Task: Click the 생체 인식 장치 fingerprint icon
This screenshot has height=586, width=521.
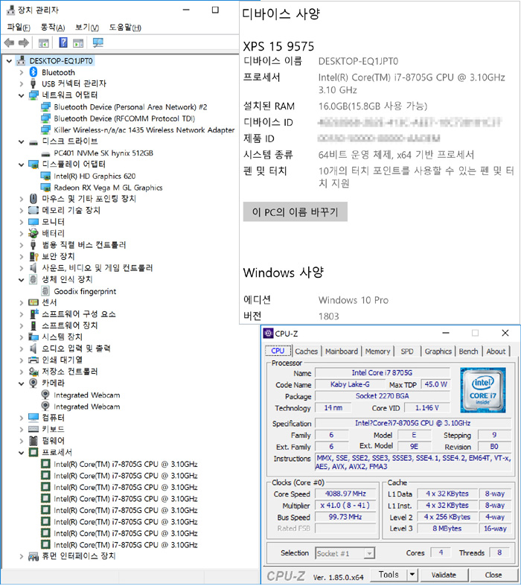Action: click(x=33, y=279)
